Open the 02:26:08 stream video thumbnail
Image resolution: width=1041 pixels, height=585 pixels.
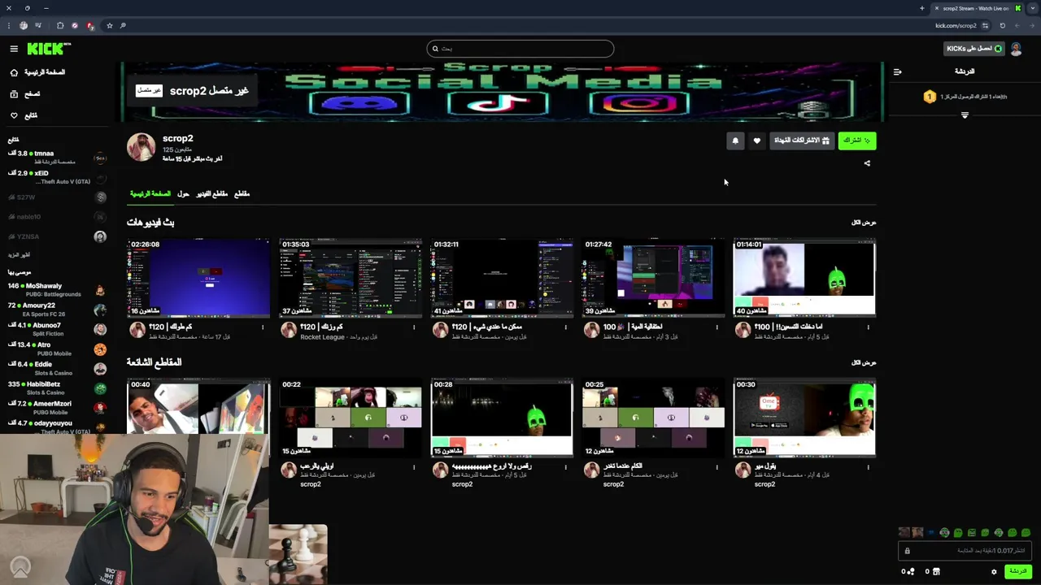(x=198, y=277)
